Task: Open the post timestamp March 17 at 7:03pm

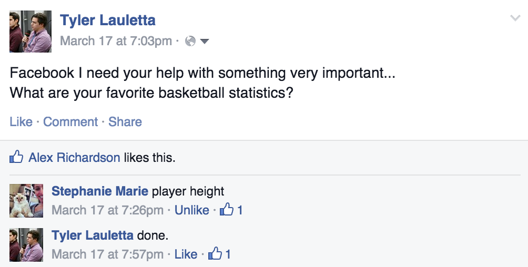Action: pos(116,41)
